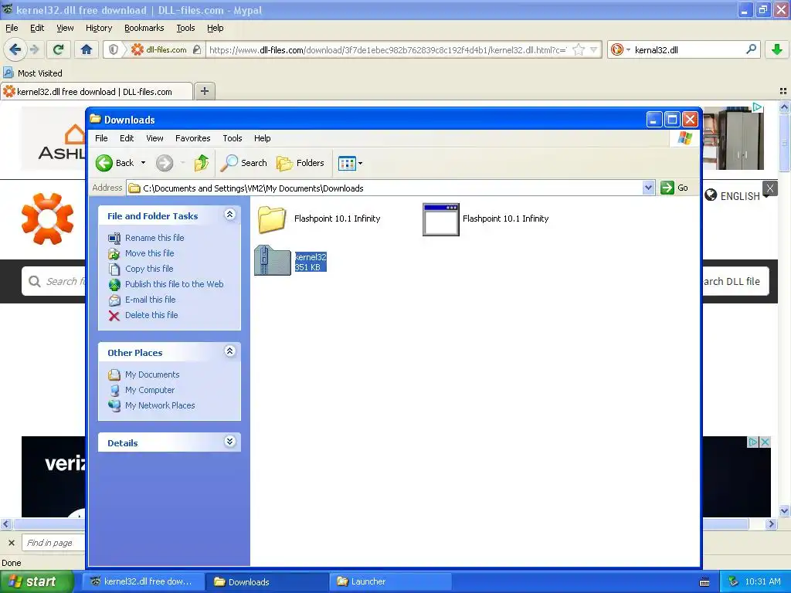Switch to Launcher taskbar button
The image size is (791, 593).
pyautogui.click(x=389, y=581)
